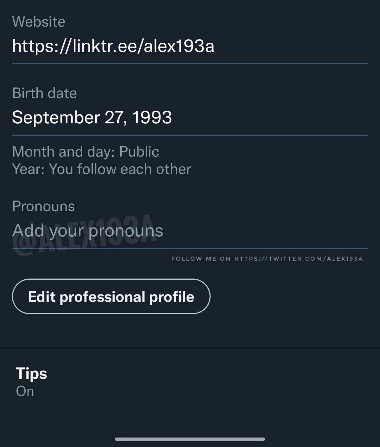The height and width of the screenshot is (447, 380).
Task: Open the Birth date field showing September 27, 1993
Action: 189,117
